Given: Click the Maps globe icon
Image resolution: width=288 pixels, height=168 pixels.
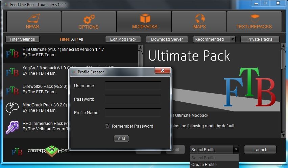Looking at the screenshot, I should (x=200, y=19).
